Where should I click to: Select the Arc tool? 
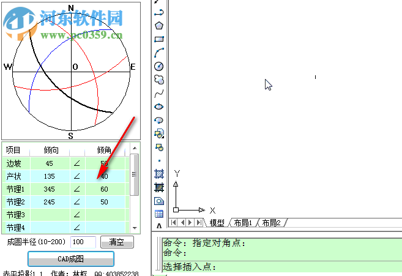(159, 53)
